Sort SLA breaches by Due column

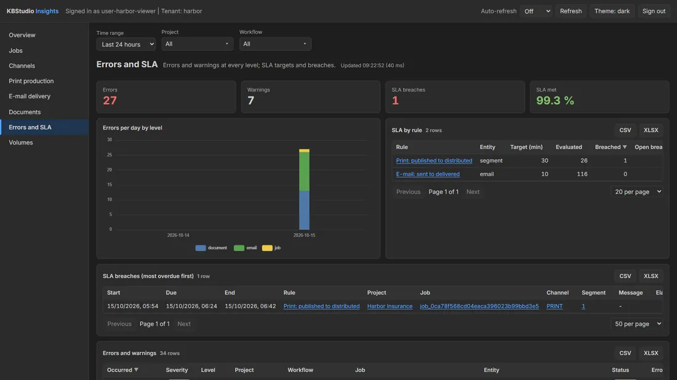[x=171, y=293]
